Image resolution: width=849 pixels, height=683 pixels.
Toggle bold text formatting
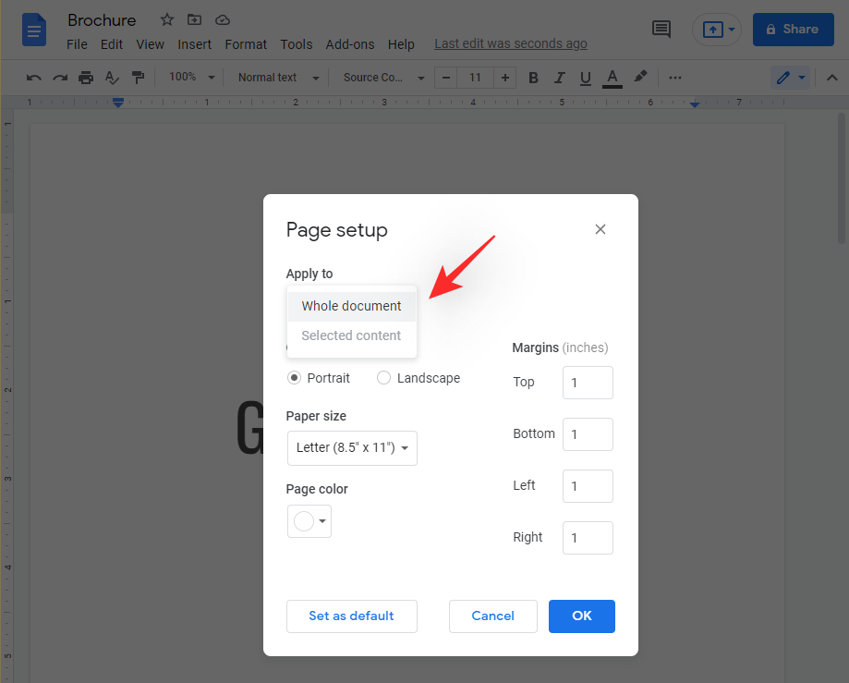(533, 78)
